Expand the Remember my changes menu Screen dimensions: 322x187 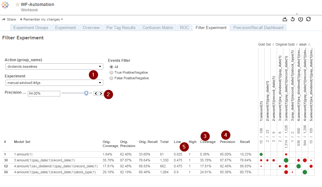click(42, 19)
